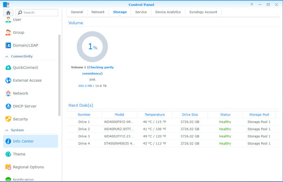Viewport: 283px width, 182px height.
Task: Click temperature 41 °C / 106 °F
Action: (x=155, y=129)
